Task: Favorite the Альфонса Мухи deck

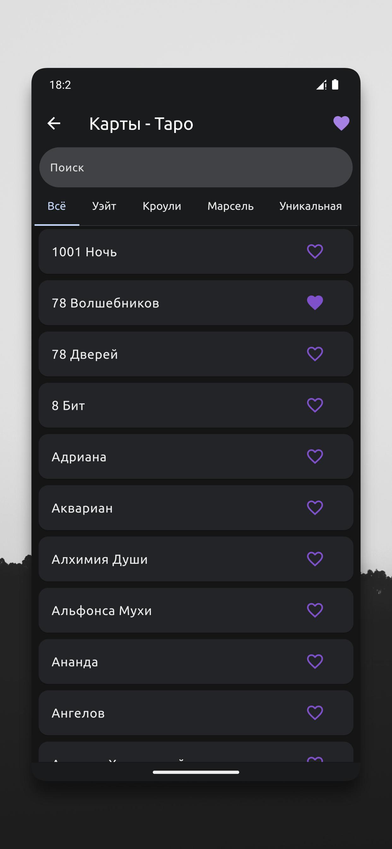Action: click(315, 611)
